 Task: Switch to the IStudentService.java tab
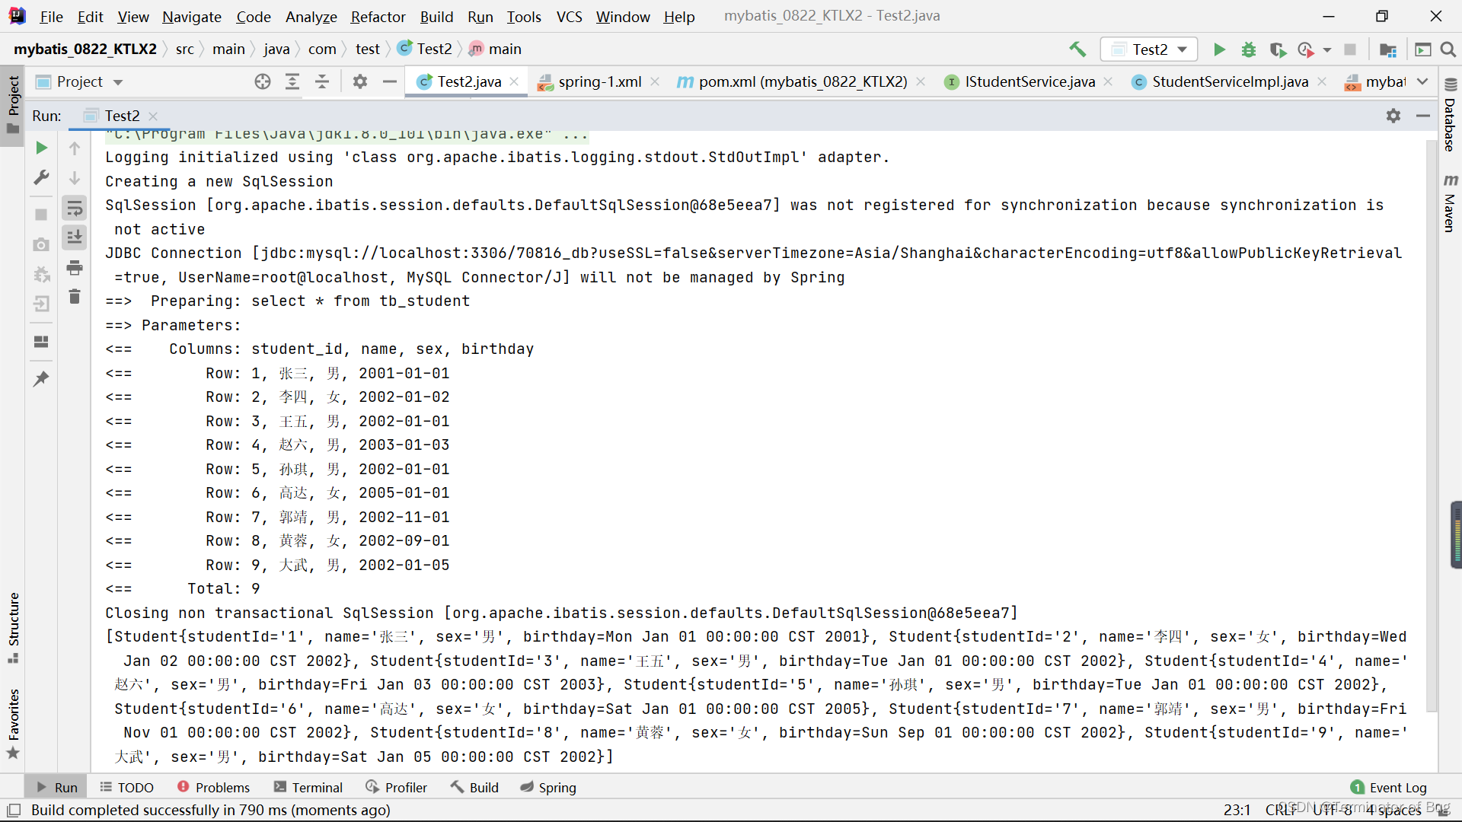pyautogui.click(x=1030, y=81)
